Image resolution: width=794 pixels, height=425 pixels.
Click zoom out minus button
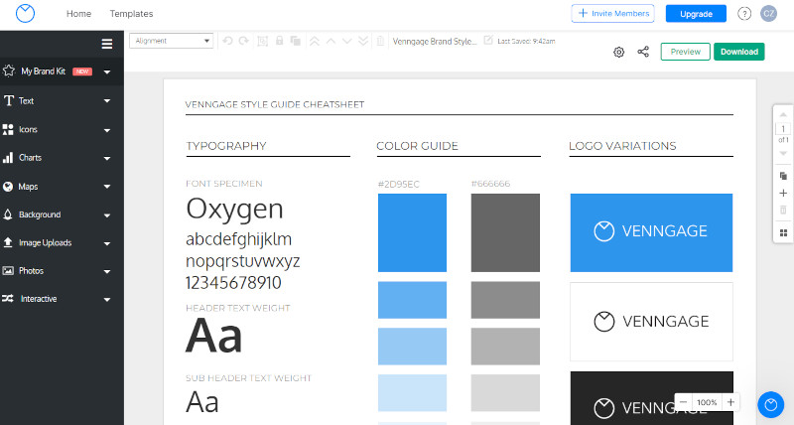click(683, 402)
